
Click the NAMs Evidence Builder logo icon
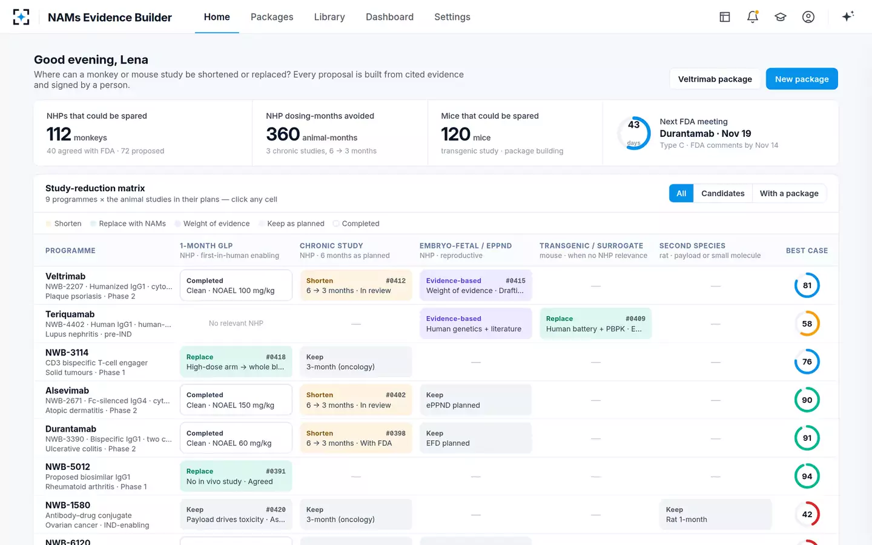click(21, 17)
